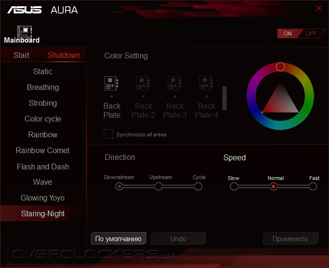Screen dimensions: 329x268
Task: Click the ASUS logo
Action: pos(24,10)
